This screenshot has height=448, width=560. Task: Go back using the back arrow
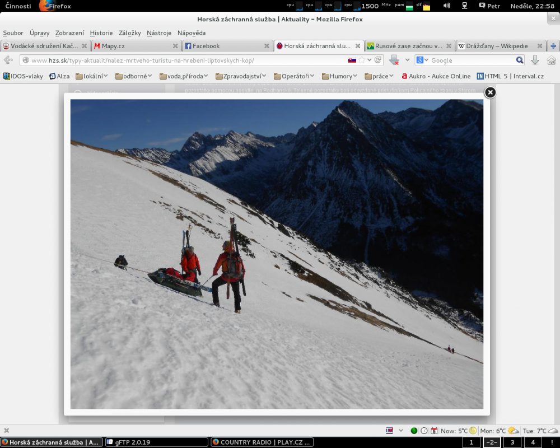coord(8,60)
